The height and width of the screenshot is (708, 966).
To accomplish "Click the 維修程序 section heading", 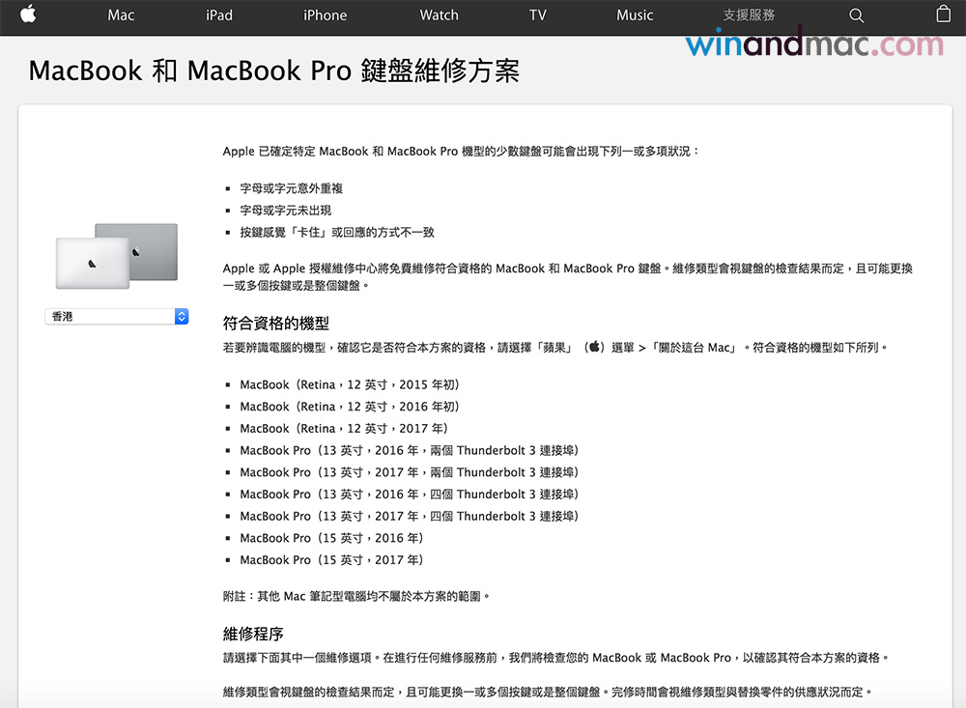I will [x=253, y=634].
